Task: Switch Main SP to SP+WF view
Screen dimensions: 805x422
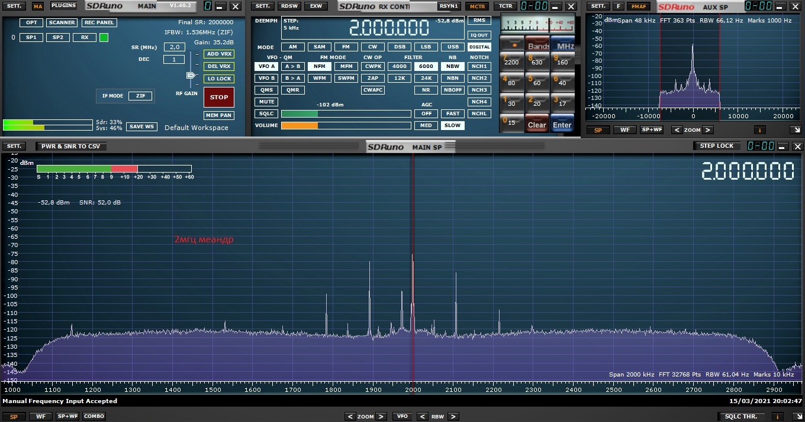Action: [67, 416]
